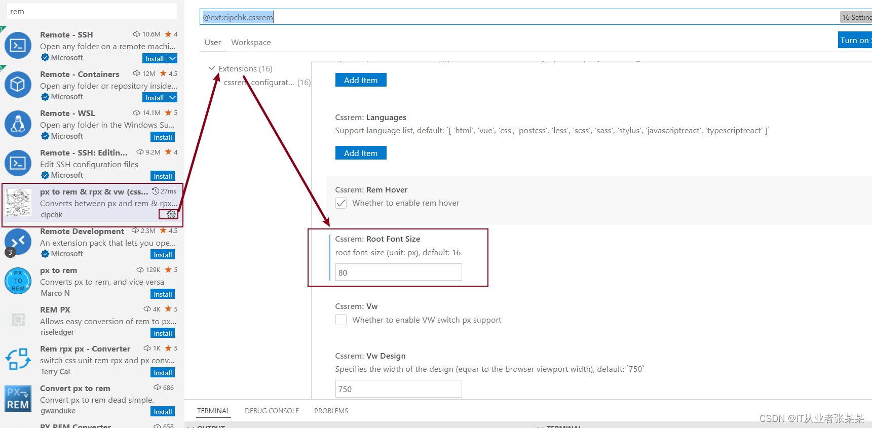
Task: Install the Remote - WSL extension
Action: click(163, 137)
